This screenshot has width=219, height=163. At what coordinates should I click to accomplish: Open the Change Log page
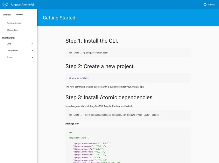[x=12, y=30]
